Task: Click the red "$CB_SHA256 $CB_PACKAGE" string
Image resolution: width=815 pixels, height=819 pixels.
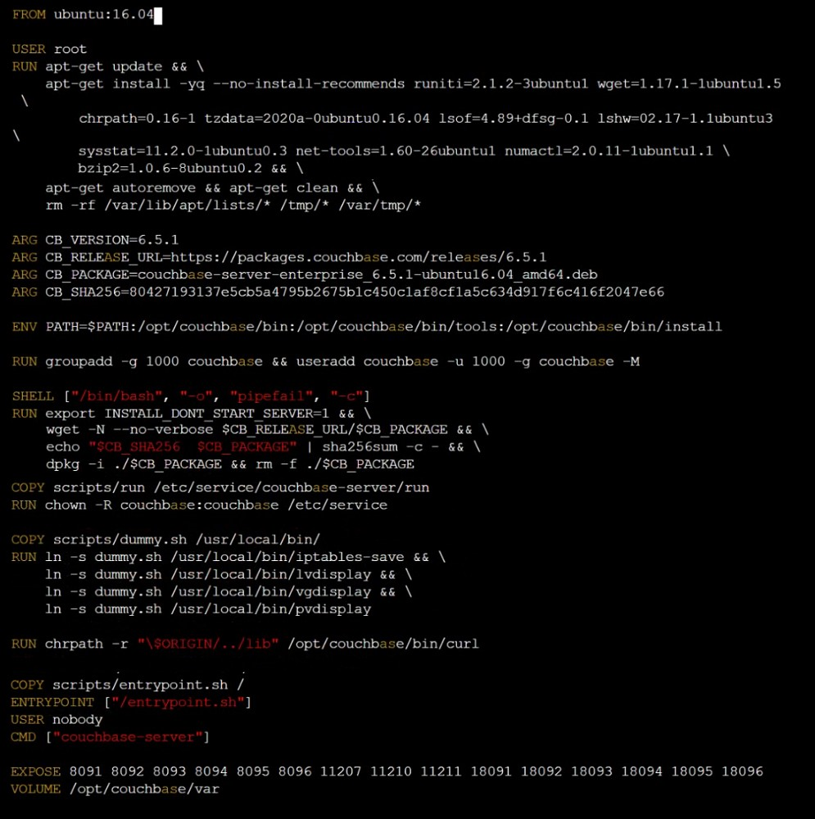Action: [x=192, y=447]
